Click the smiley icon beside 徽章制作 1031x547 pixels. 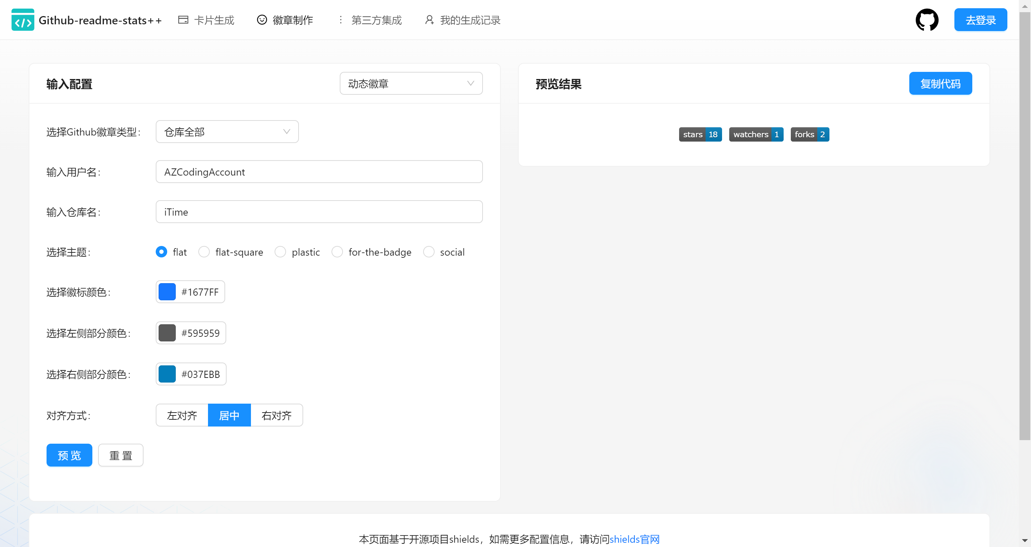(x=262, y=20)
